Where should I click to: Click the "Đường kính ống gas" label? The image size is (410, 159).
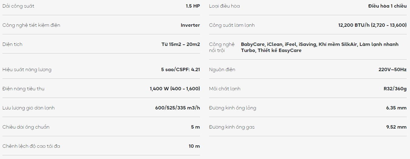232,127
